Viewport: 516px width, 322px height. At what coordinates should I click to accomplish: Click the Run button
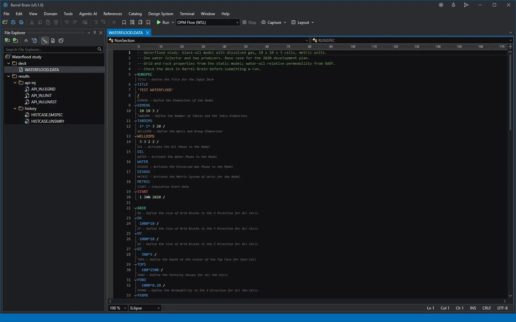click(163, 22)
